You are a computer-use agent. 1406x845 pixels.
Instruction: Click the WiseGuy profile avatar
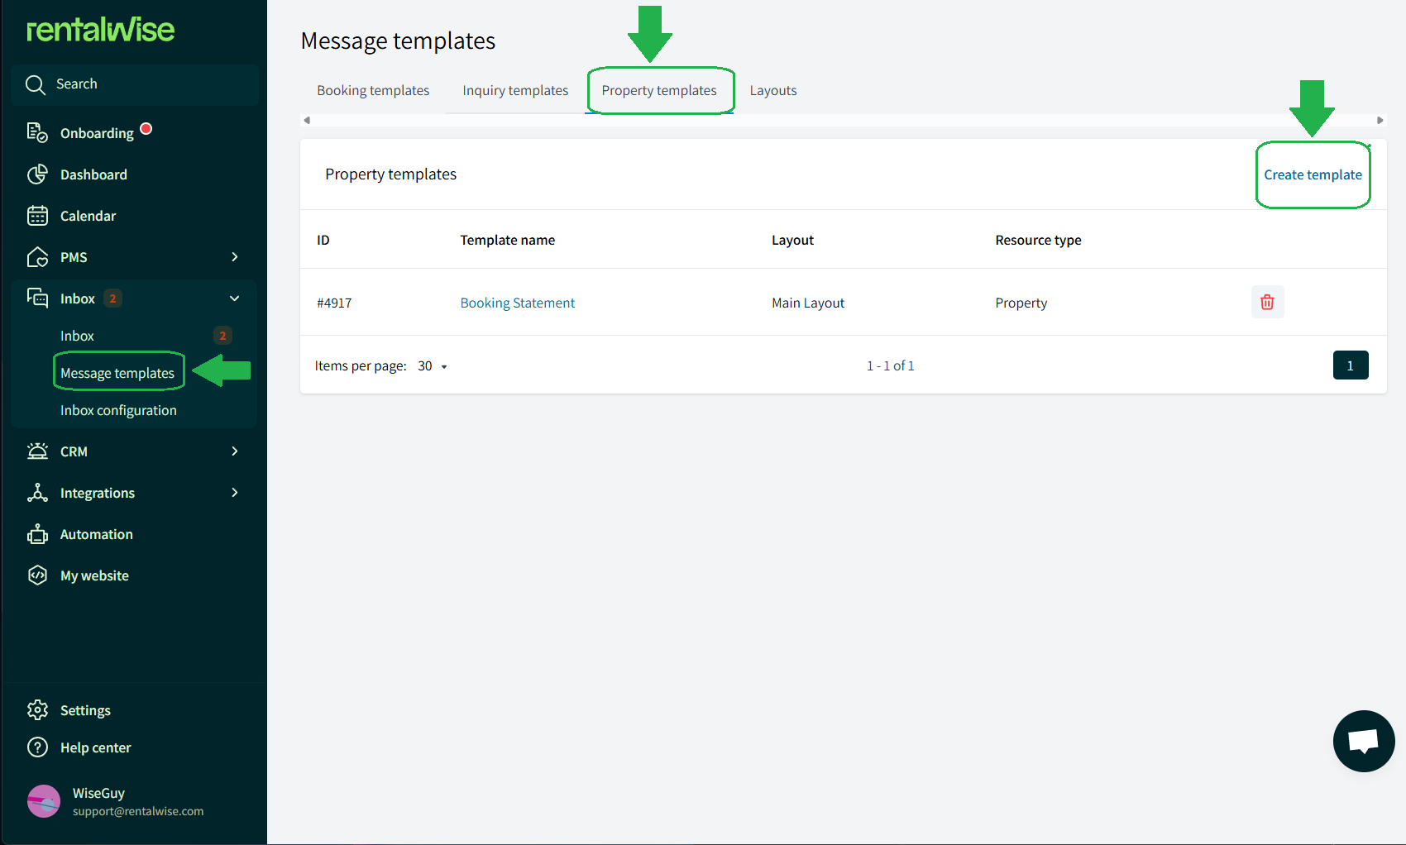tap(44, 801)
